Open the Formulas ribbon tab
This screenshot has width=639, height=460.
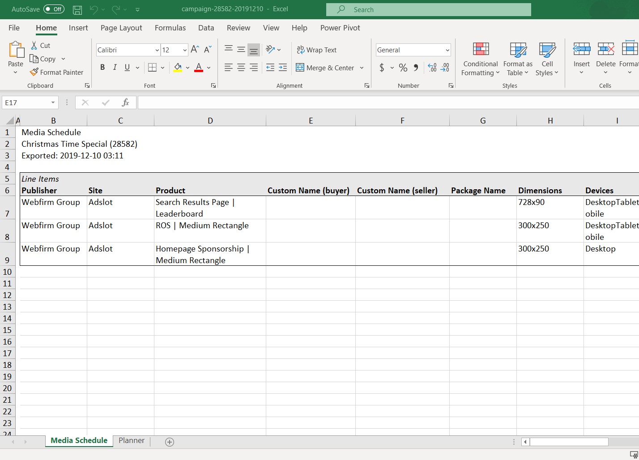[170, 28]
